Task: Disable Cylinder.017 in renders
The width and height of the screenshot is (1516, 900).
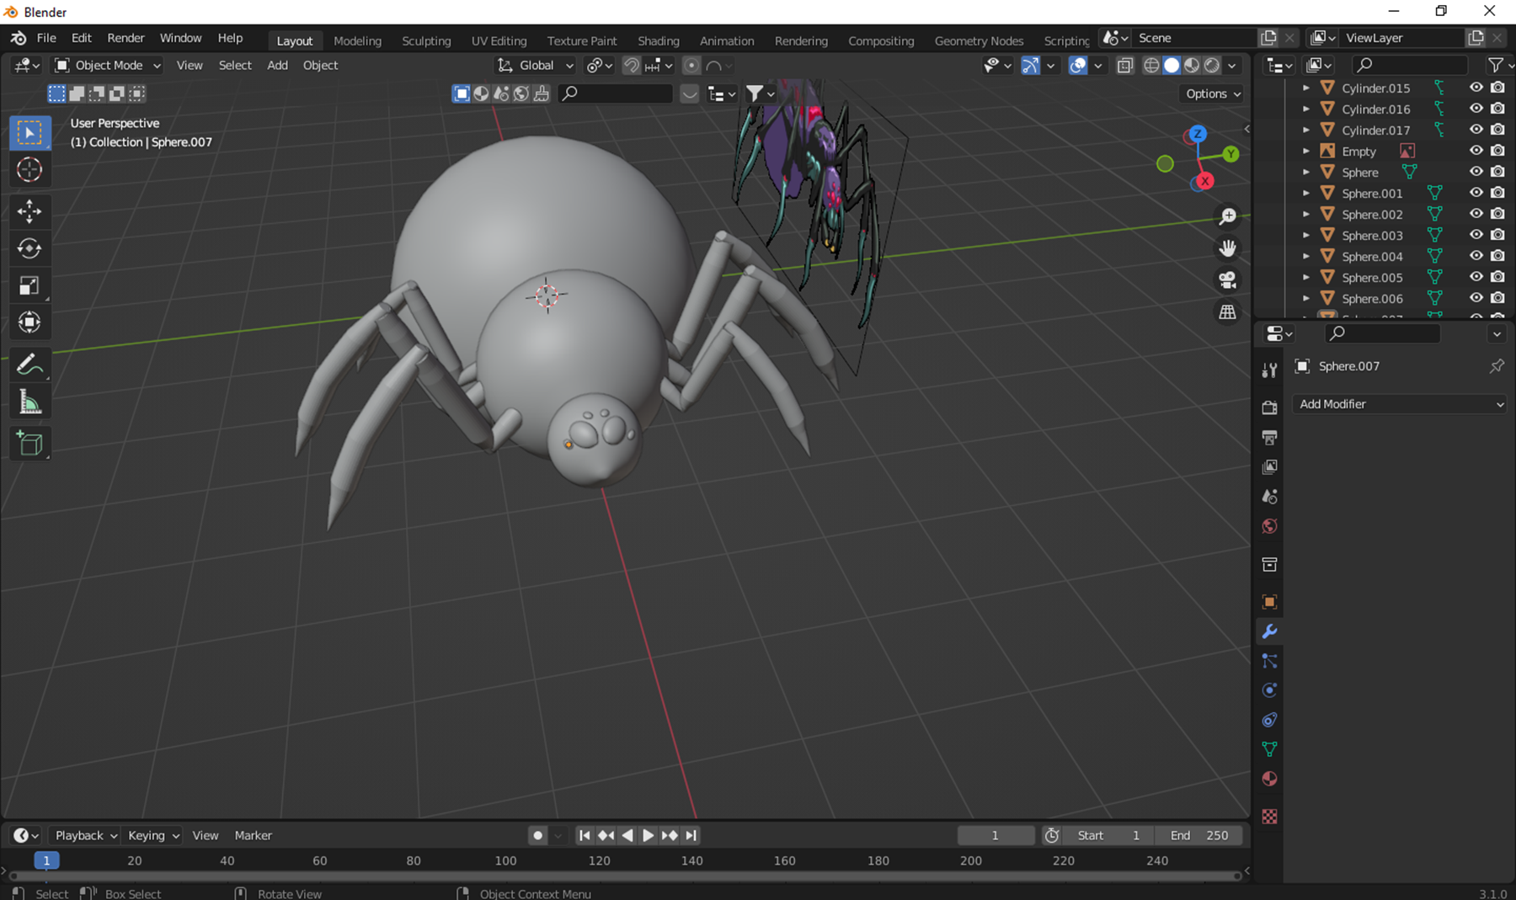Action: (x=1497, y=130)
